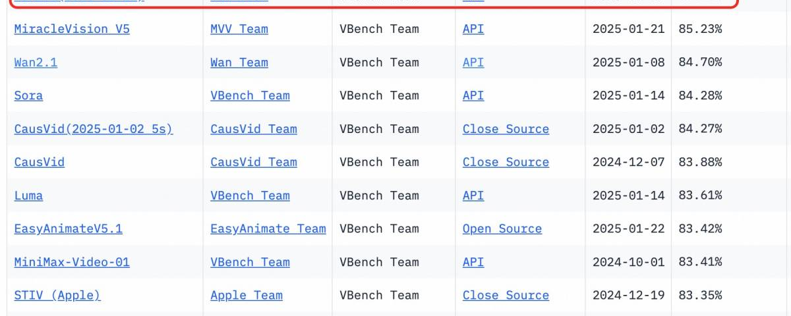The image size is (791, 316).
Task: Open the Sora model link
Action: (x=28, y=95)
